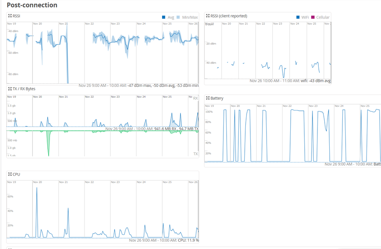Select the Nov 22 marker in RSSI chart

(89, 24)
